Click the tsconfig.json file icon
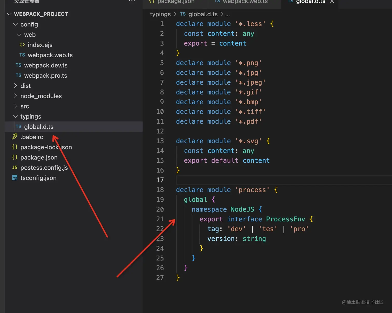 15,178
